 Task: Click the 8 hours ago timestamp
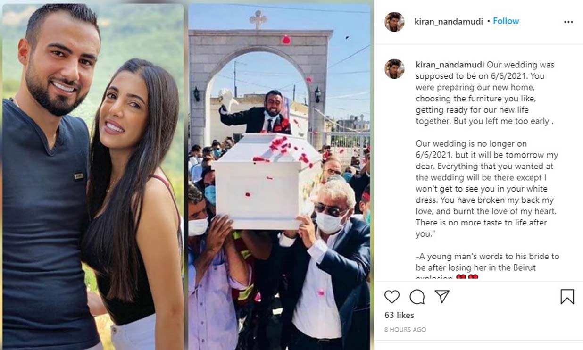point(405,330)
